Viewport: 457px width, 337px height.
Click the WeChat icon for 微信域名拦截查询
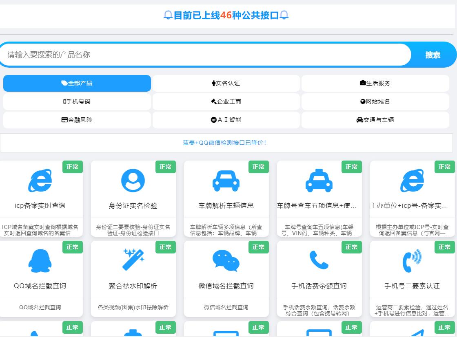coord(226,261)
